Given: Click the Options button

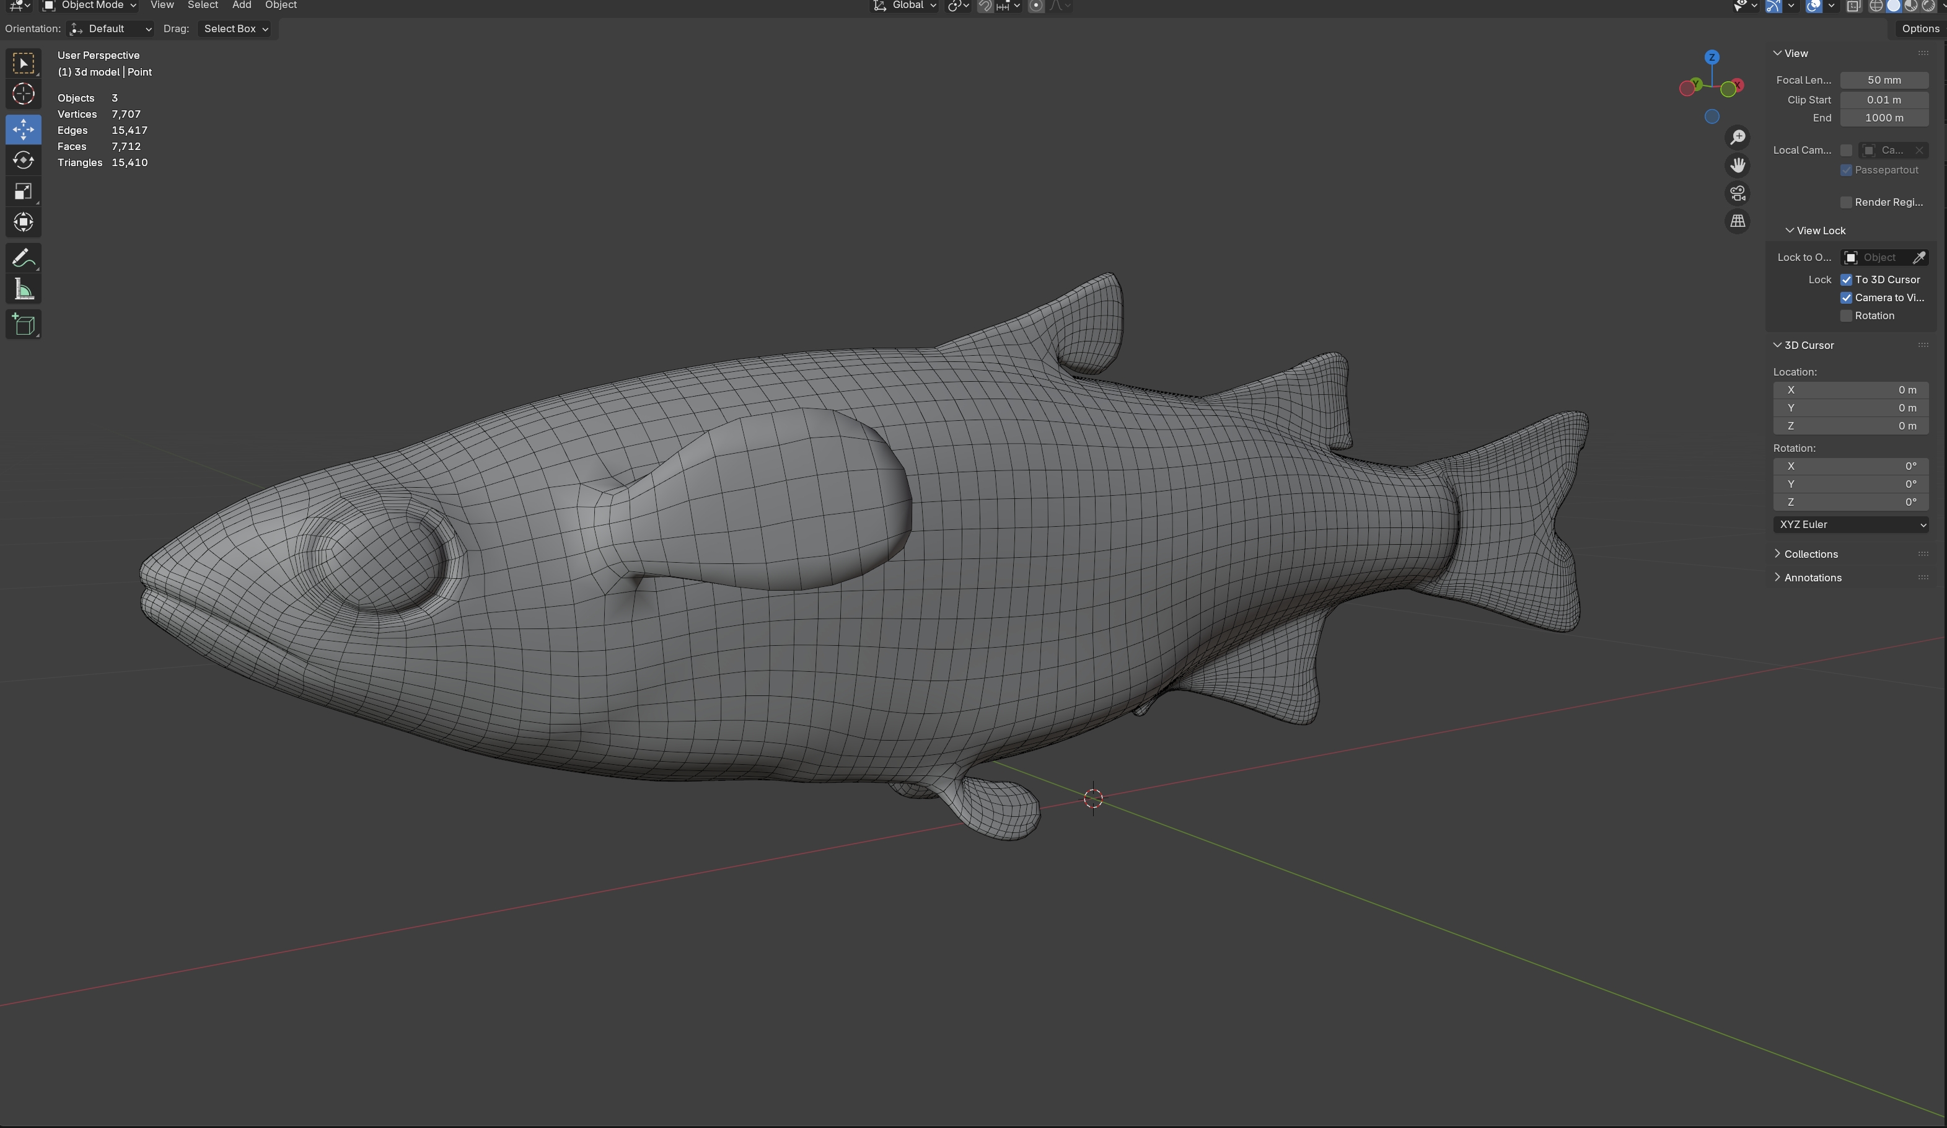Looking at the screenshot, I should pos(1920,29).
